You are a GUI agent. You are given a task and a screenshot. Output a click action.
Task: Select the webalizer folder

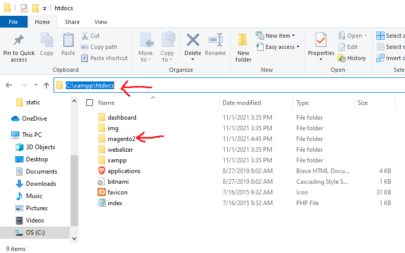[115, 150]
